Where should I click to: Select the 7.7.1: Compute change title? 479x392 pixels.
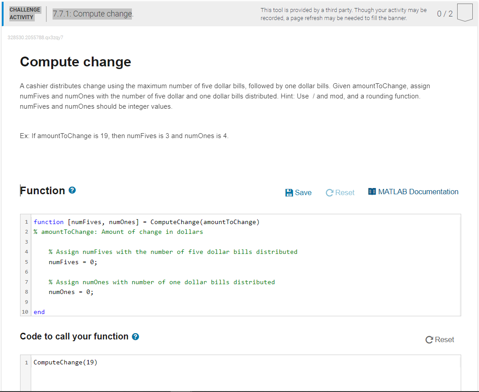(x=92, y=14)
